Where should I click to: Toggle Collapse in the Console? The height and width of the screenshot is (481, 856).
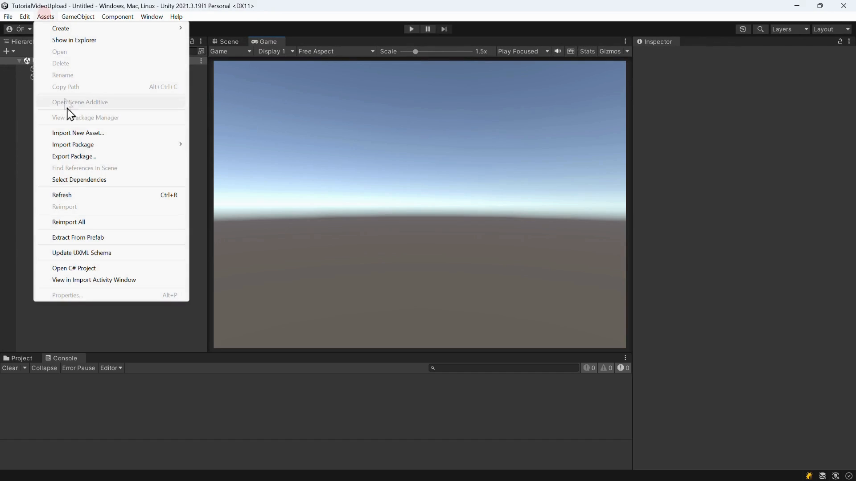pyautogui.click(x=44, y=368)
